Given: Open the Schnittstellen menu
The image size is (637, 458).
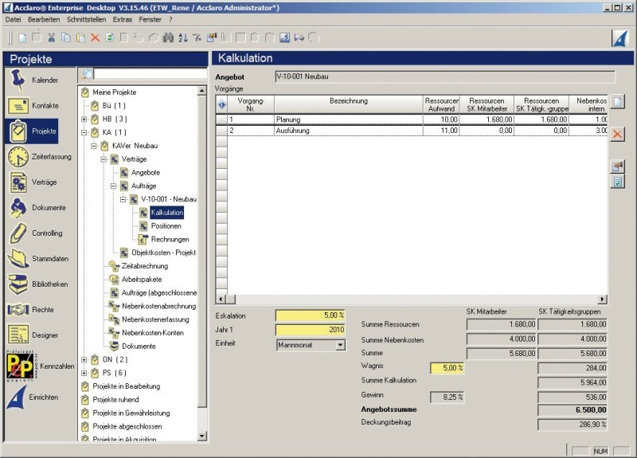Looking at the screenshot, I should (86, 19).
